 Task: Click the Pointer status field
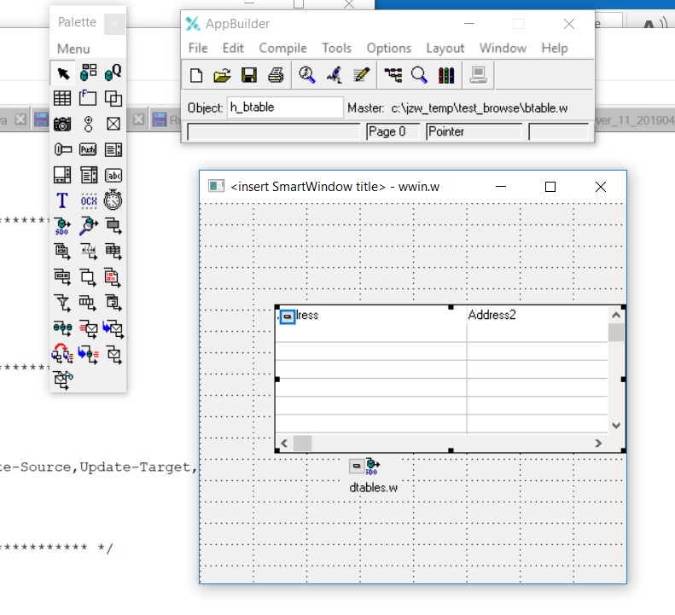(x=474, y=131)
